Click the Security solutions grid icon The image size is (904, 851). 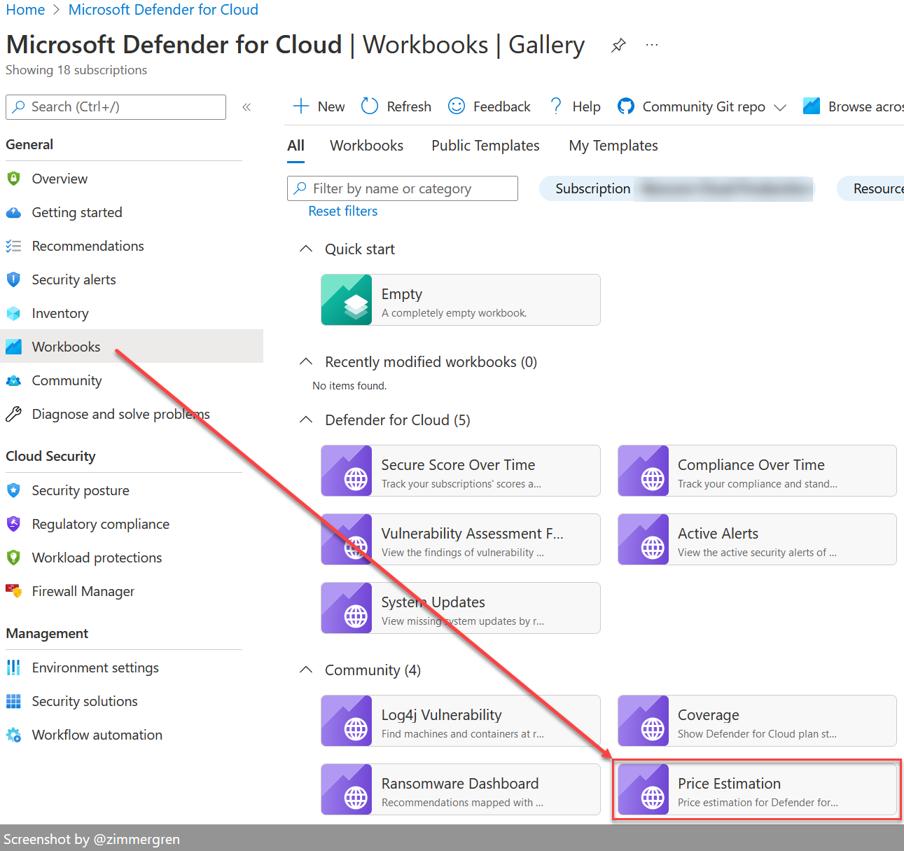13,701
